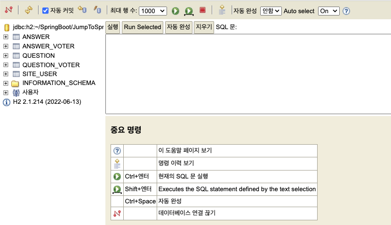The width and height of the screenshot is (391, 225).
Task: Click the info icon next to H2 version
Action: 7,102
